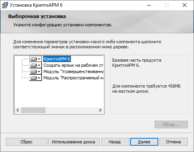Click the horizontal scrollbar thumb in tree
Viewport: 194px width, 152px height.
(x=33, y=110)
